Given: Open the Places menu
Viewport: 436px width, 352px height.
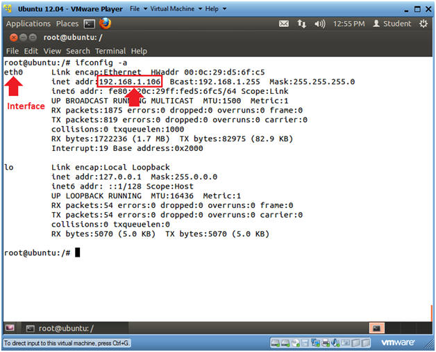Looking at the screenshot, I should click(x=67, y=24).
